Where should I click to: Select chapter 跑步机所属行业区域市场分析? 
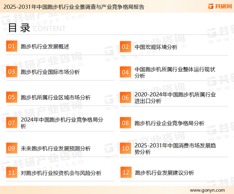[x=56, y=98]
